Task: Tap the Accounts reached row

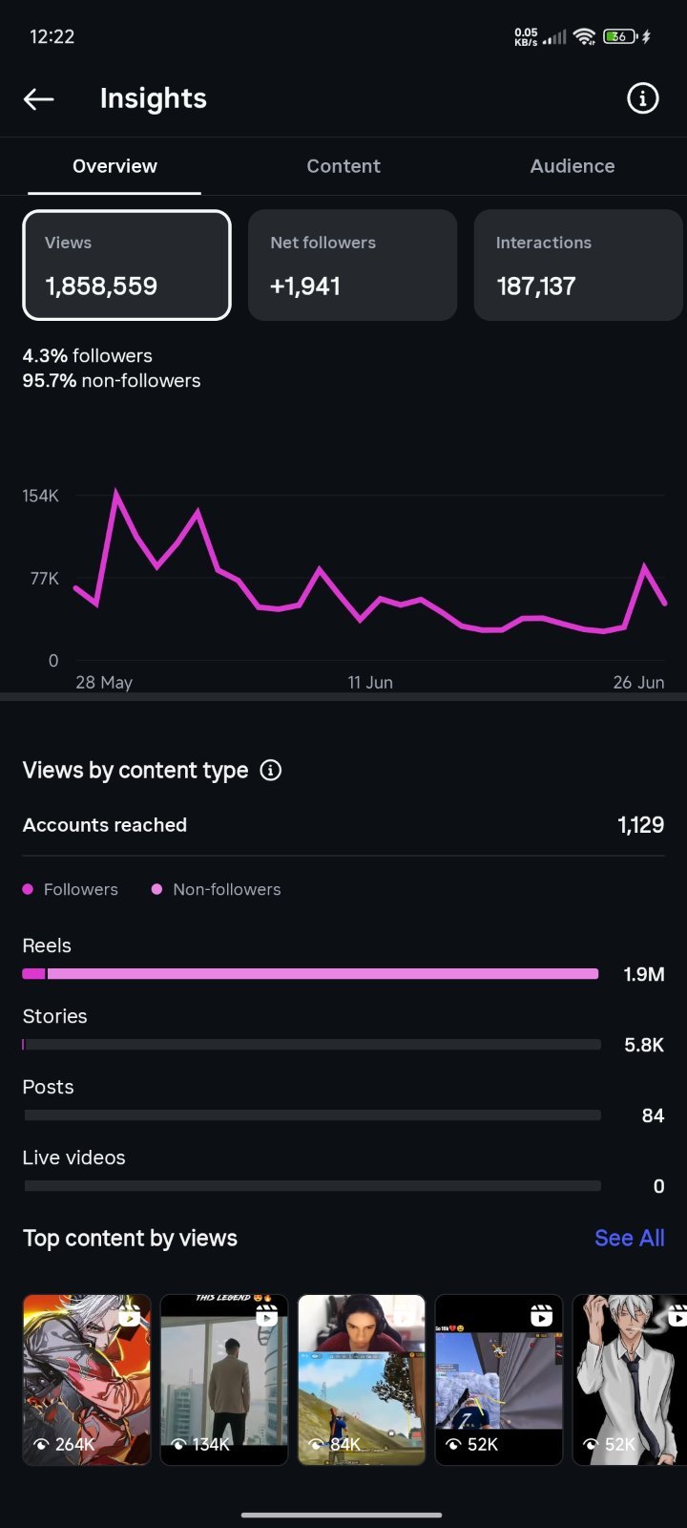Action: point(343,825)
